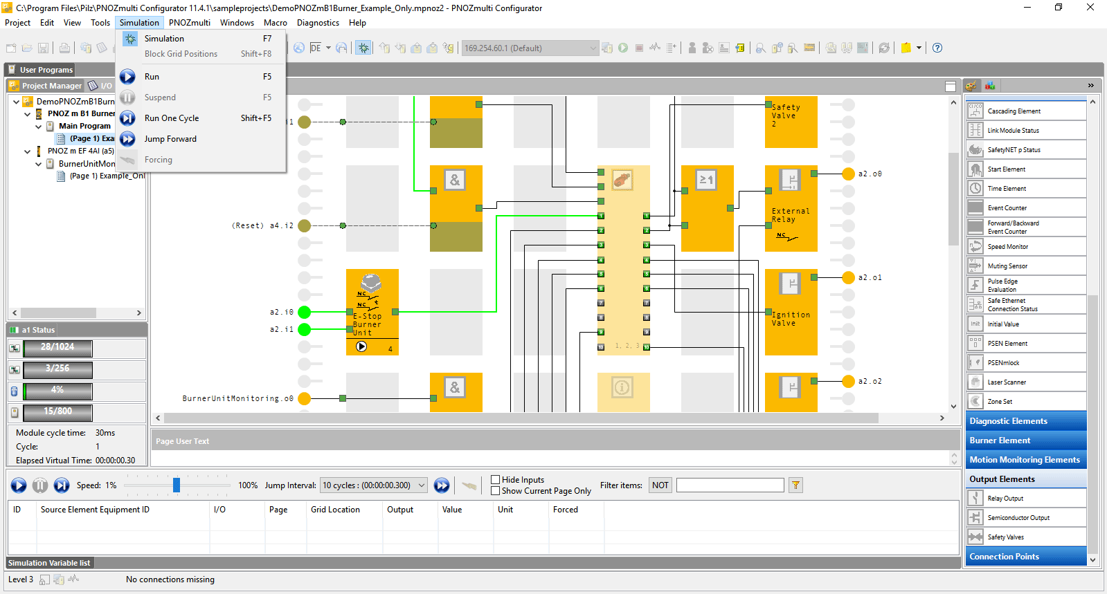
Task: Expand the Burner Element section
Action: click(x=1026, y=440)
